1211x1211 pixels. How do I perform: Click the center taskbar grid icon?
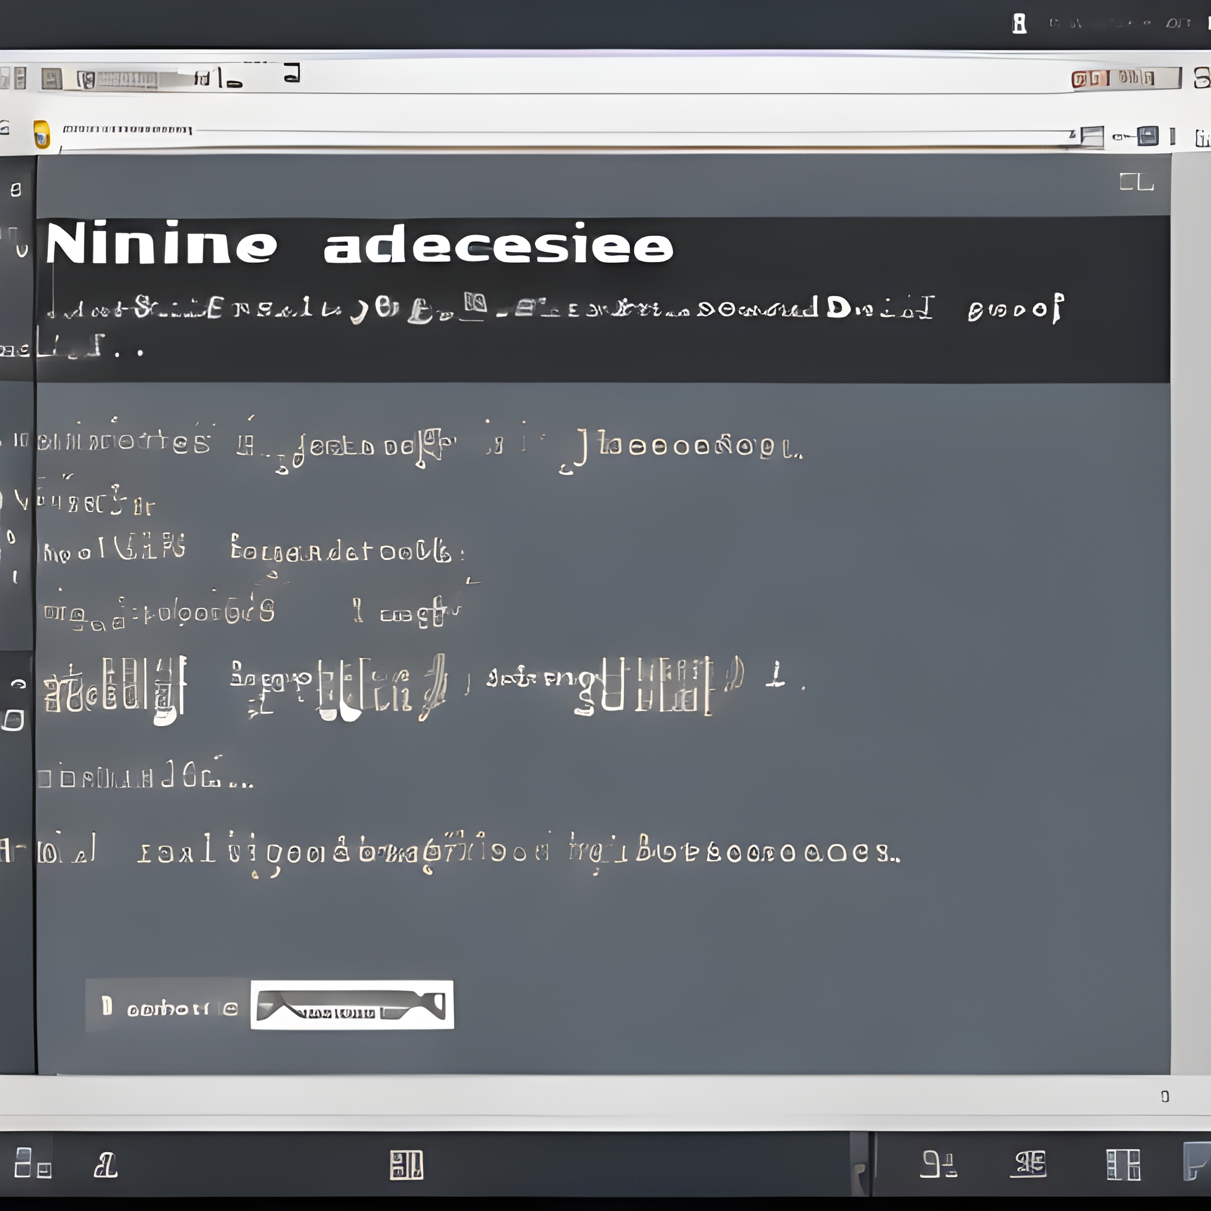pos(406,1166)
